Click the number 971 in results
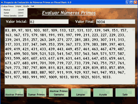Image resolution: width=138 pixels, height=104 pixels. tap(8, 77)
